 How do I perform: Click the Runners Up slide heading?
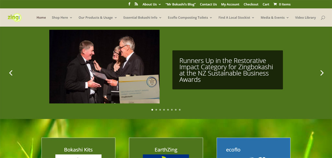pyautogui.click(x=226, y=70)
